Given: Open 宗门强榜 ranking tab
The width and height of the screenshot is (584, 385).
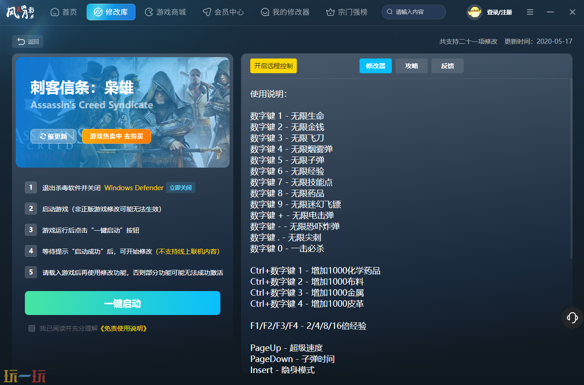Looking at the screenshot, I should click(x=347, y=12).
